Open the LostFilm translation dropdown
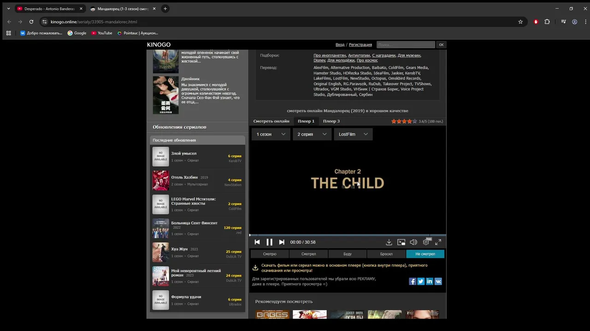Image resolution: width=590 pixels, height=331 pixels. (x=353, y=134)
